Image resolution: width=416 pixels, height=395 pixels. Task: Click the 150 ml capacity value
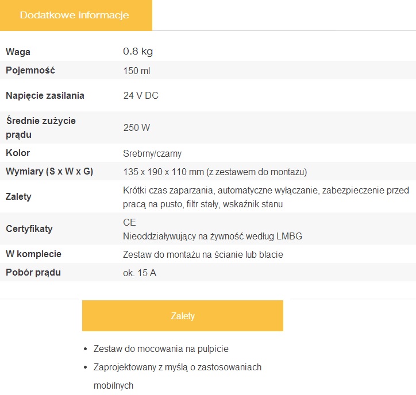click(137, 71)
